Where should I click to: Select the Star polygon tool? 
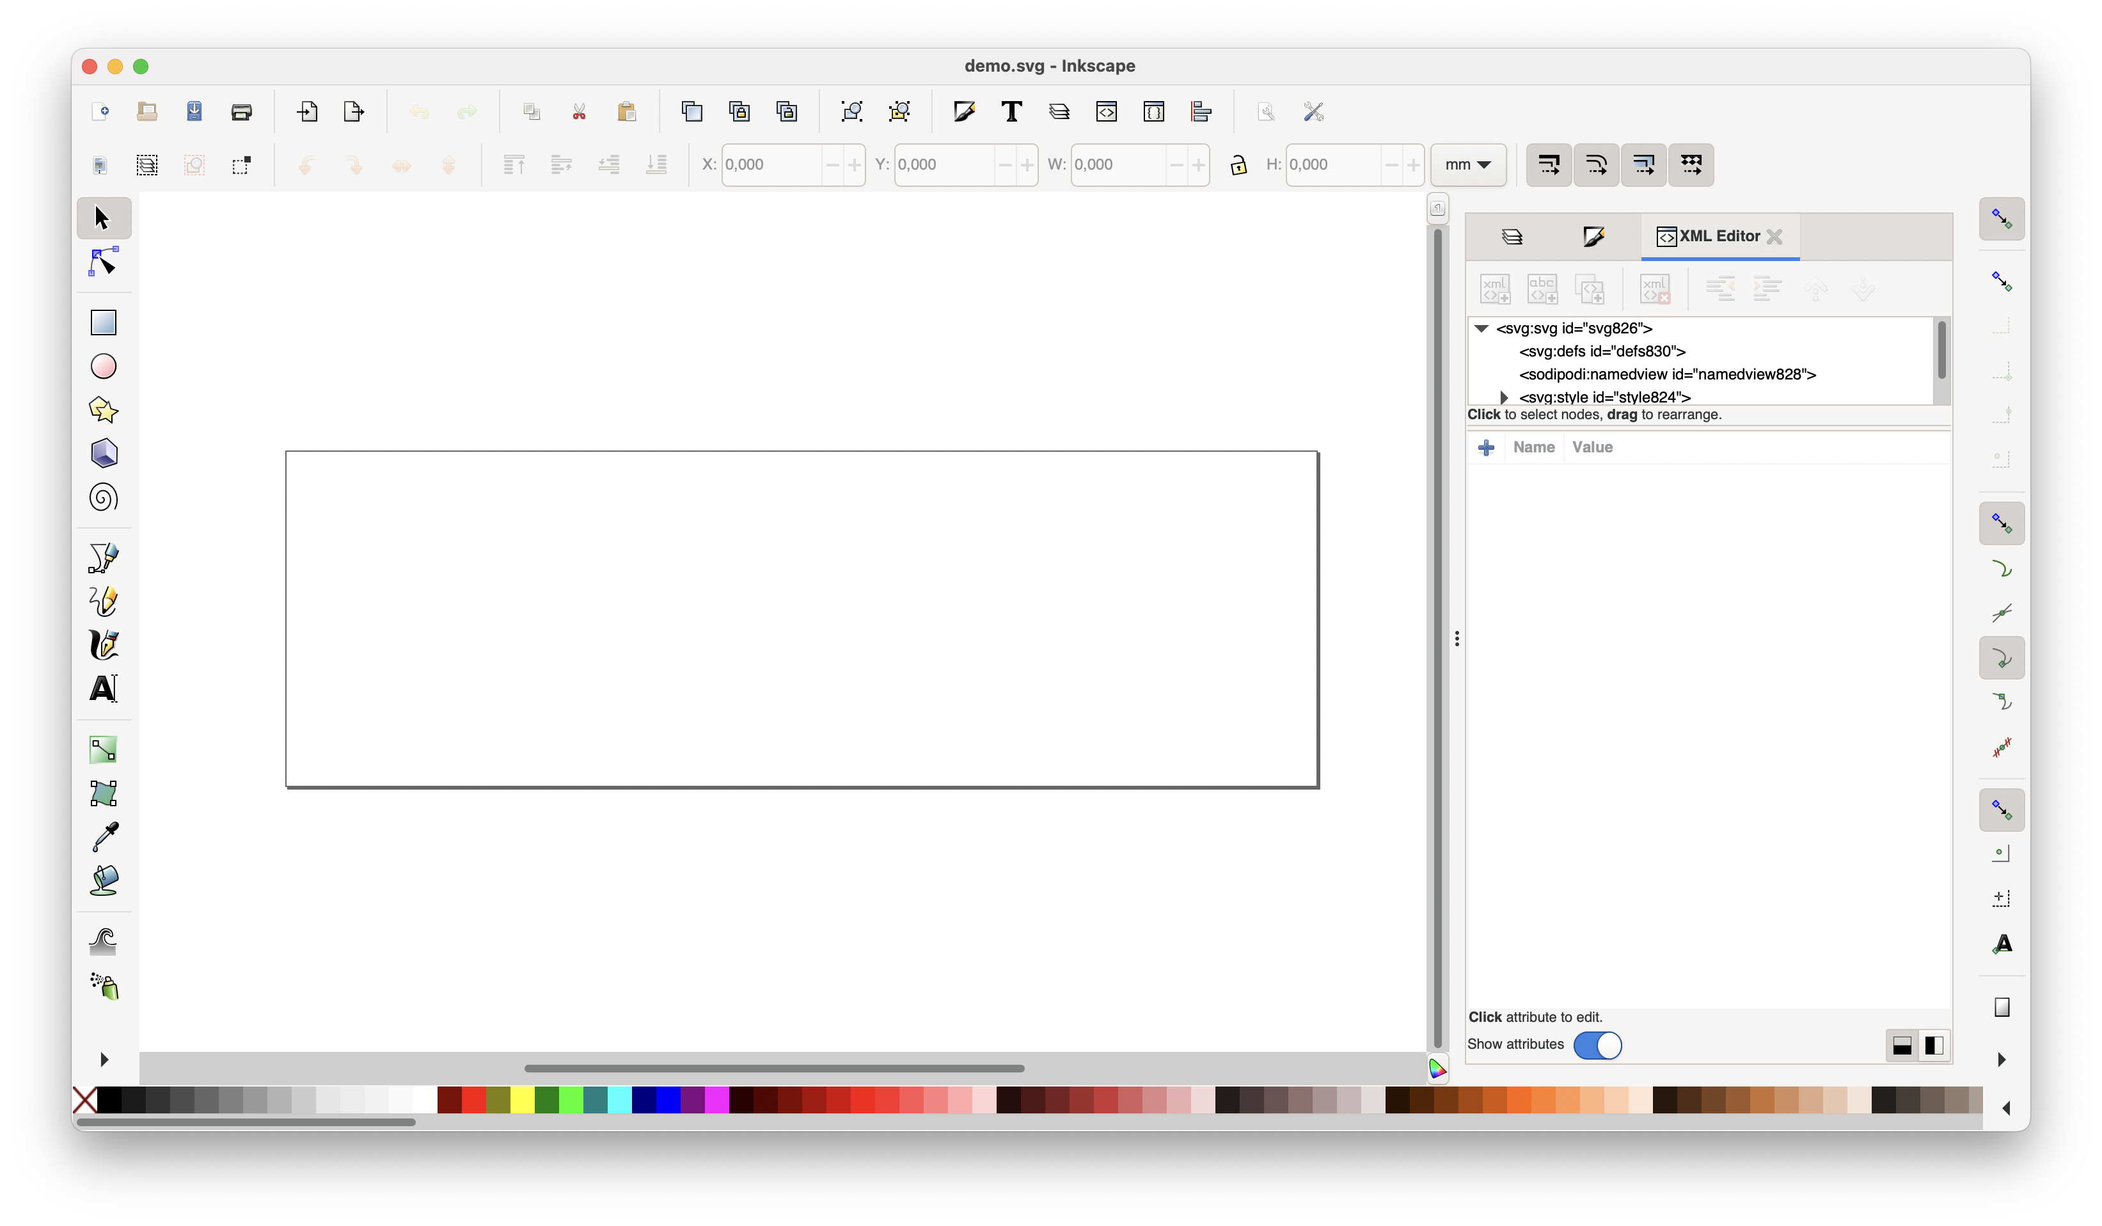click(x=102, y=410)
